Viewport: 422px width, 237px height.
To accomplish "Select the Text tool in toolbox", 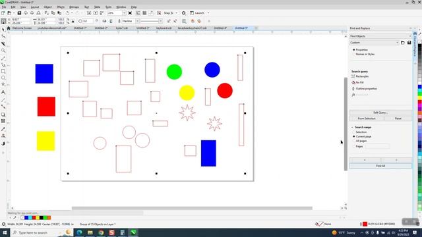I will [x=3, y=92].
